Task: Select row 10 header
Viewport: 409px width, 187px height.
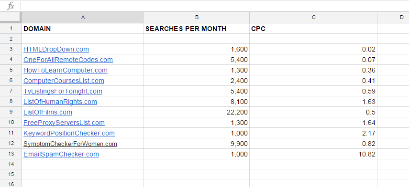Action: pyautogui.click(x=11, y=123)
